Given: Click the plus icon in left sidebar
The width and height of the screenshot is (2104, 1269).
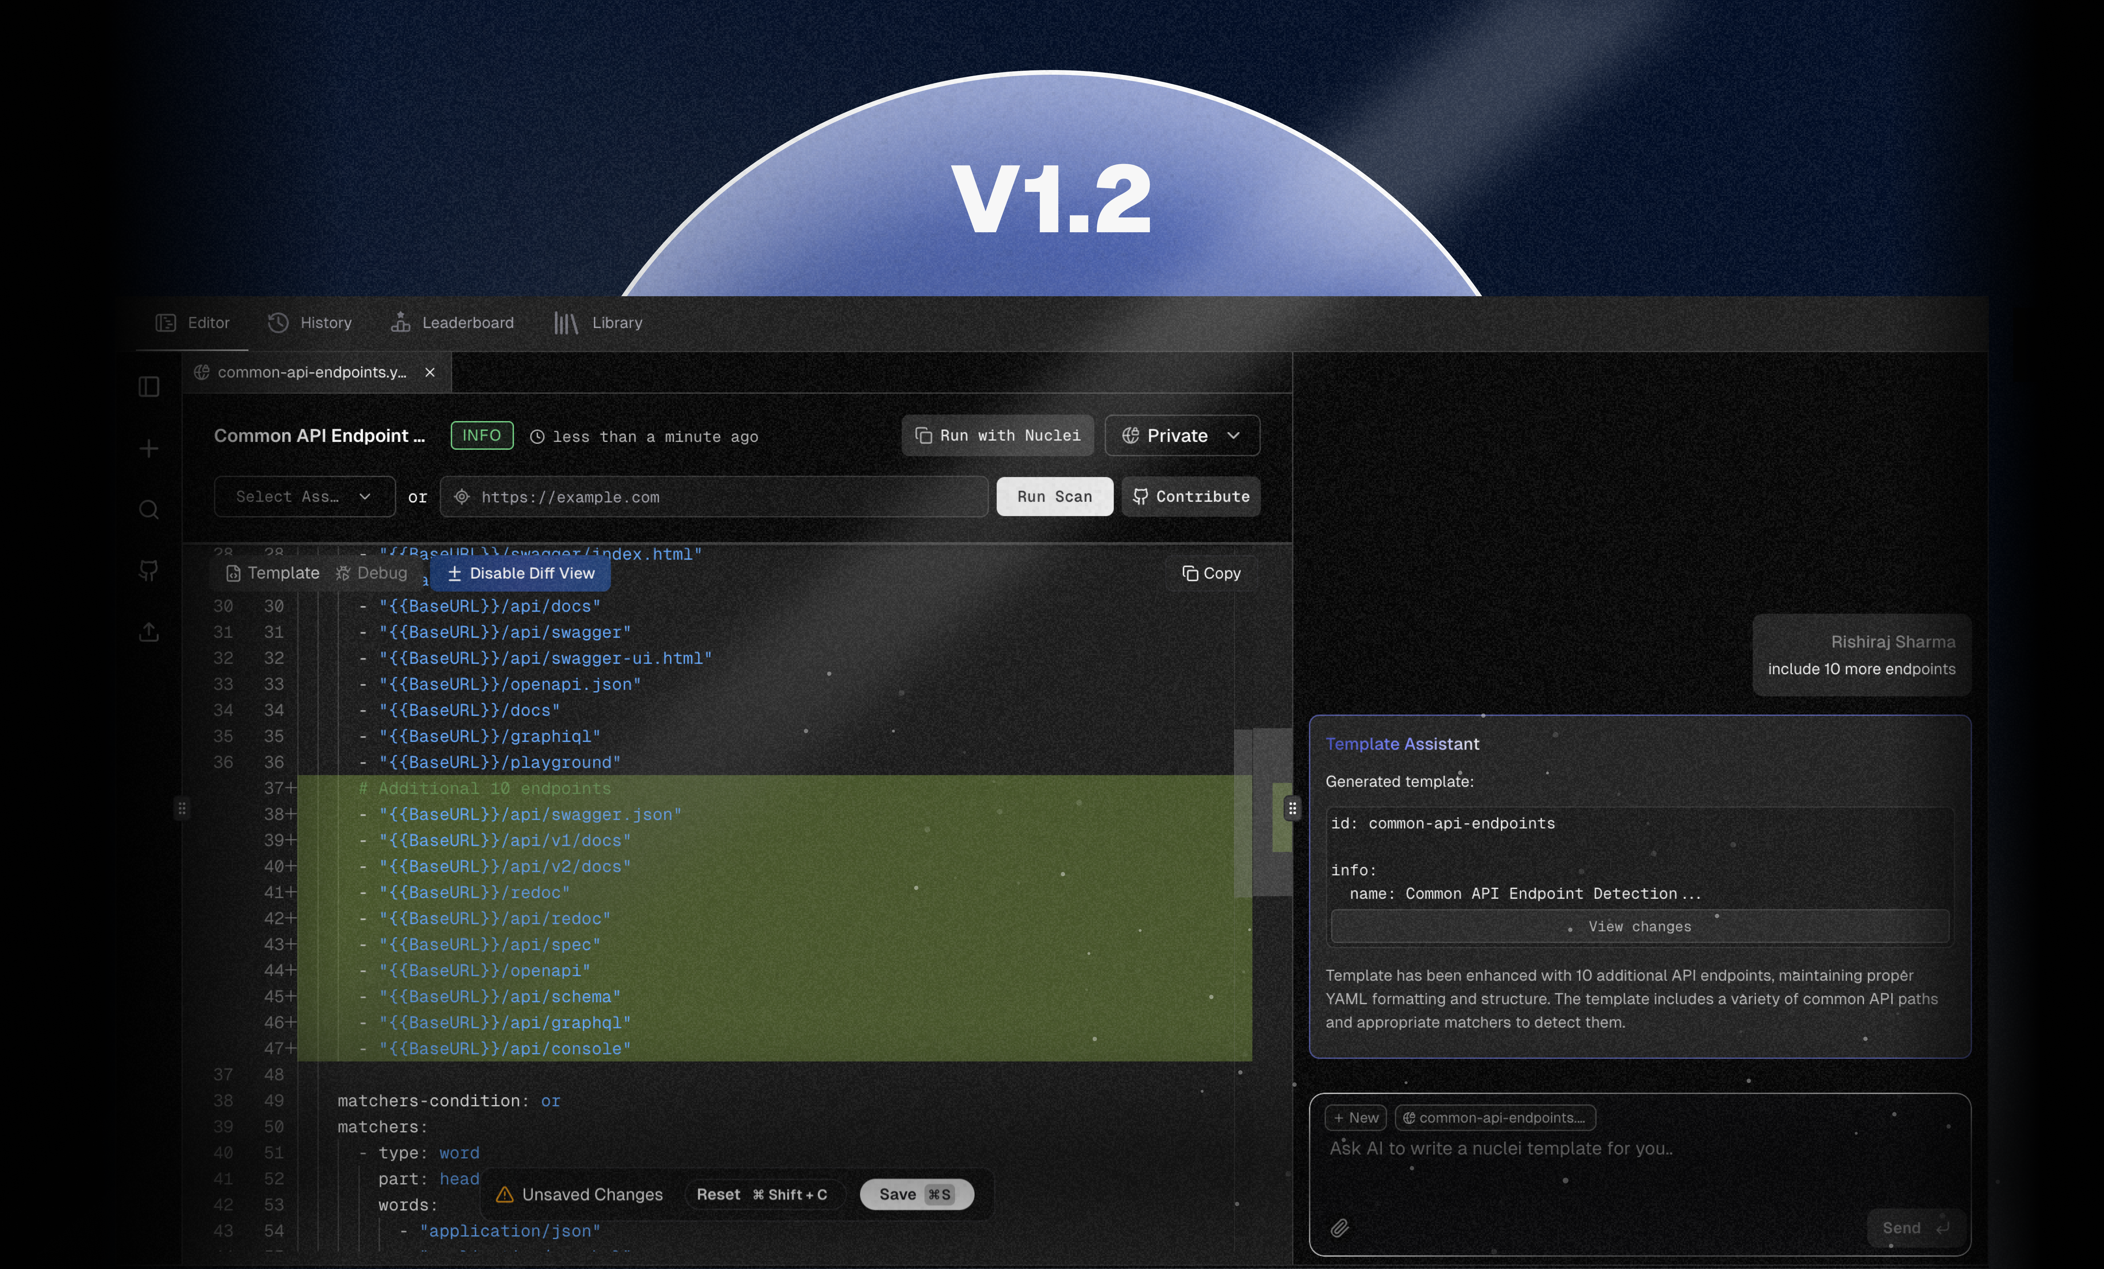Looking at the screenshot, I should (148, 448).
